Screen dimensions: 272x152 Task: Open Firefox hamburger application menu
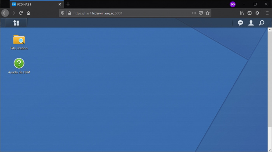coord(267,13)
